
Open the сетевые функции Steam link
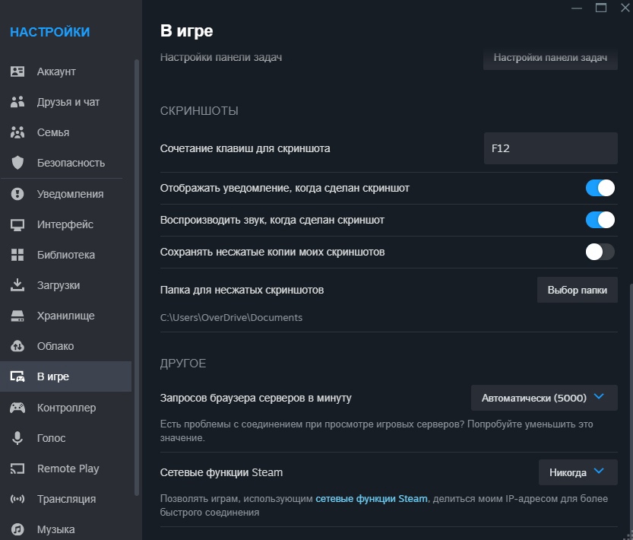pyautogui.click(x=372, y=499)
